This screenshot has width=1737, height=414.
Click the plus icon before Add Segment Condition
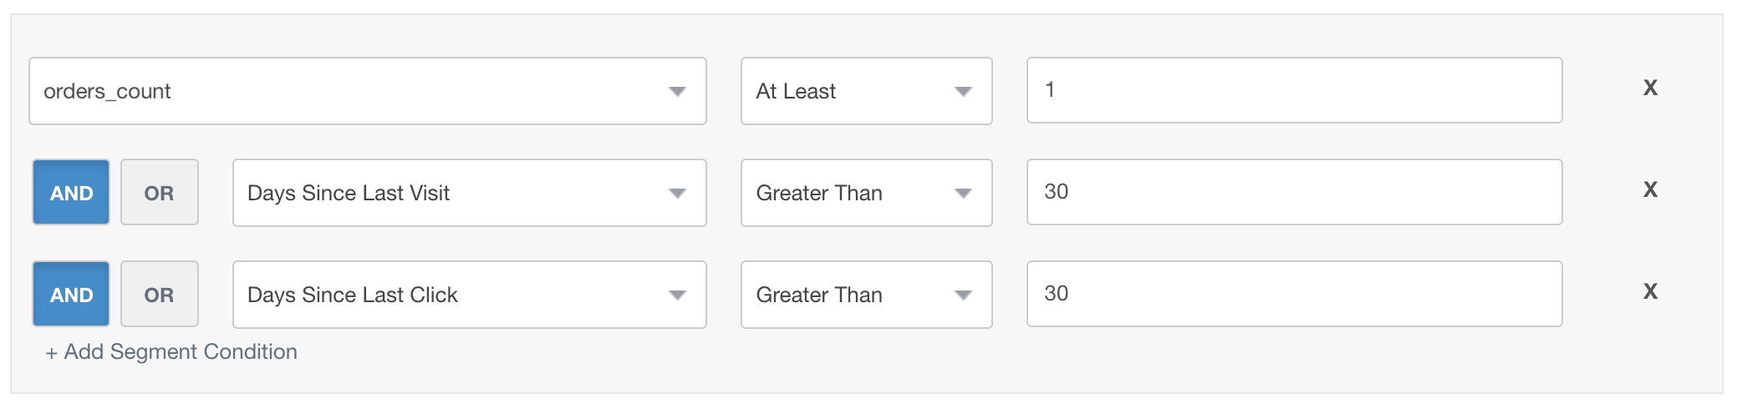coord(52,354)
